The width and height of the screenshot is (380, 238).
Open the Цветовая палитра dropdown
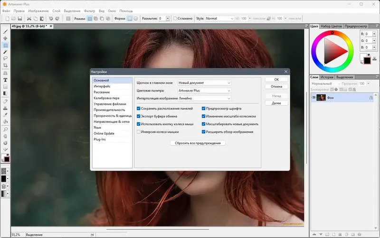[x=204, y=90]
